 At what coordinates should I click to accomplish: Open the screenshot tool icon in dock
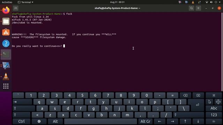[x=6, y=65]
